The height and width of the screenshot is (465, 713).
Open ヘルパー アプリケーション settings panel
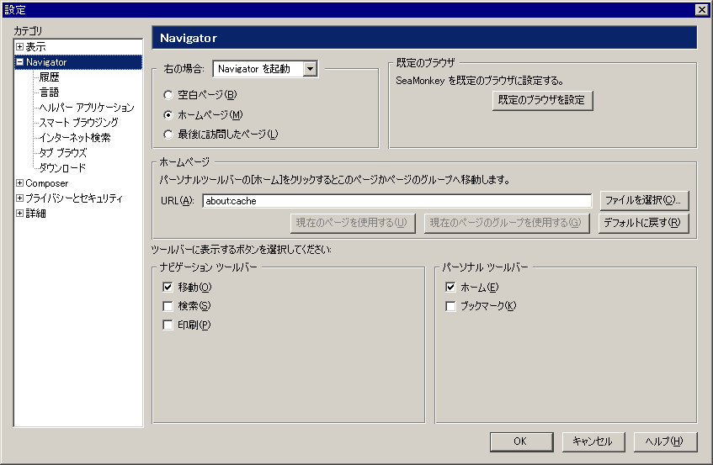(87, 108)
